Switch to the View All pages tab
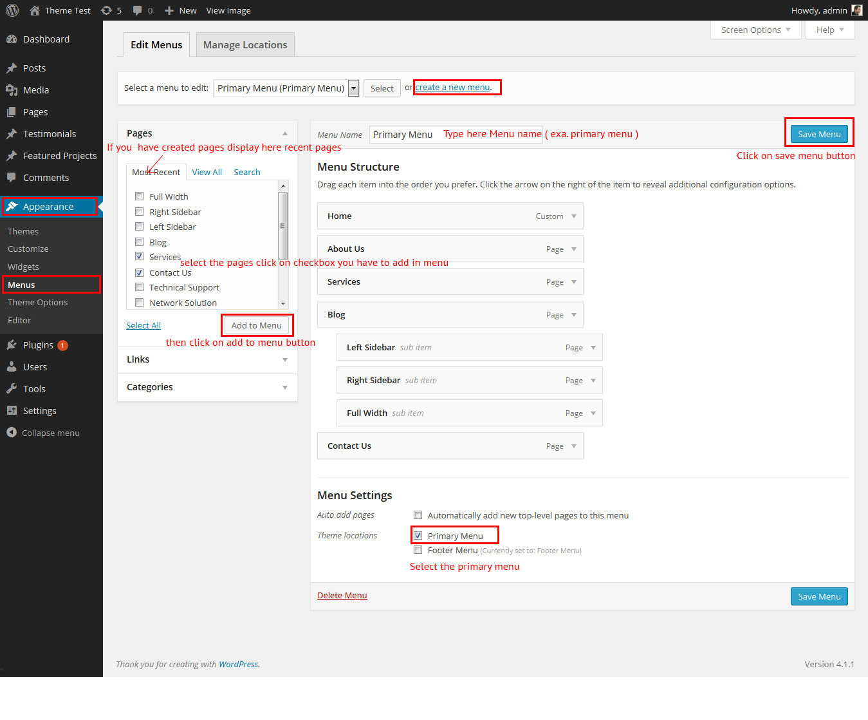The width and height of the screenshot is (868, 720). point(207,172)
